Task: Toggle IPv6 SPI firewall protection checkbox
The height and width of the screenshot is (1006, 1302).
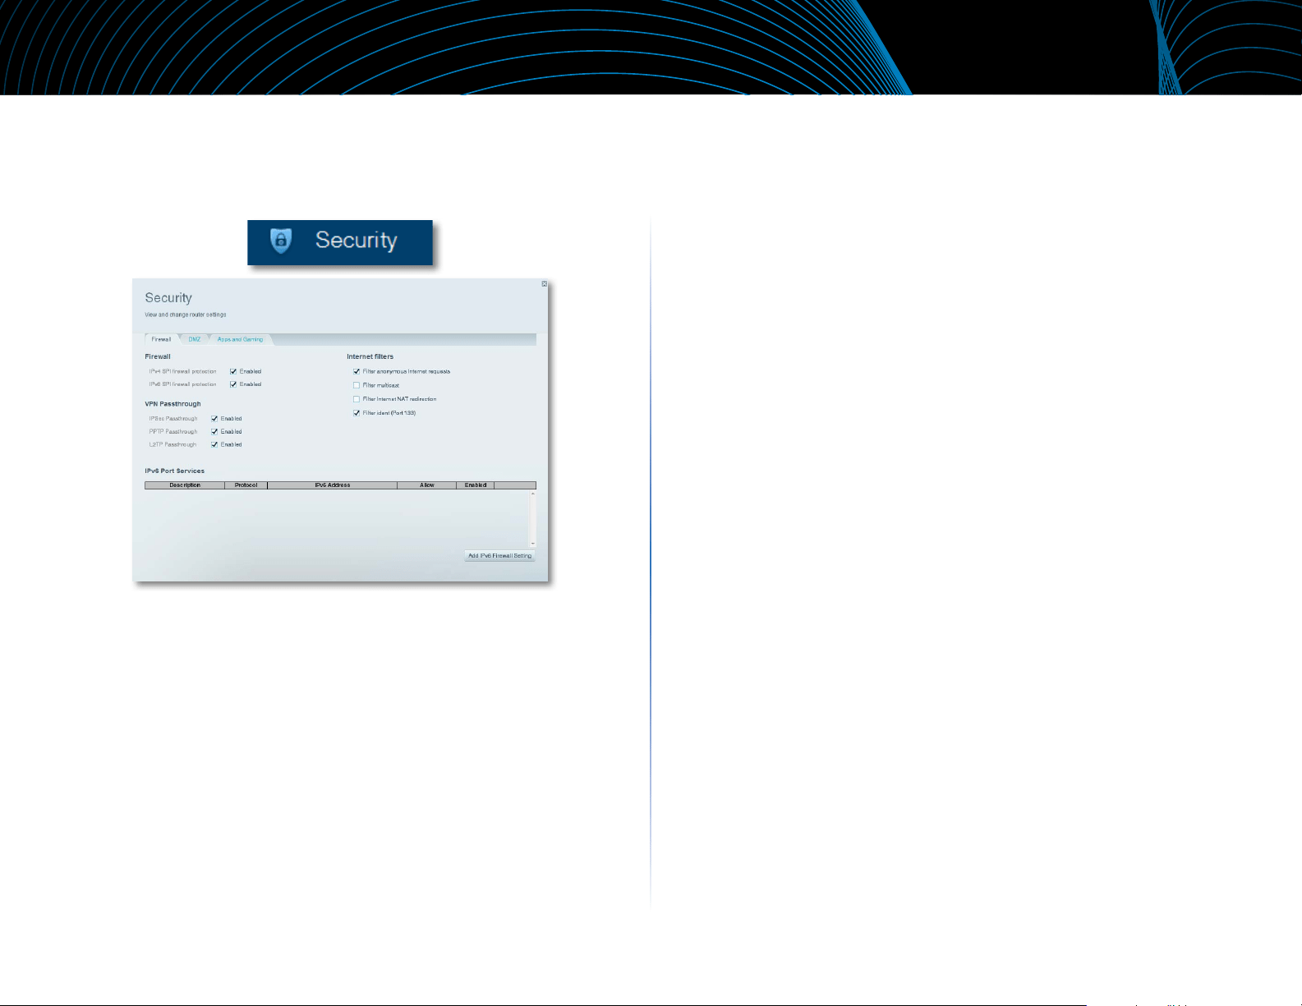Action: (233, 384)
